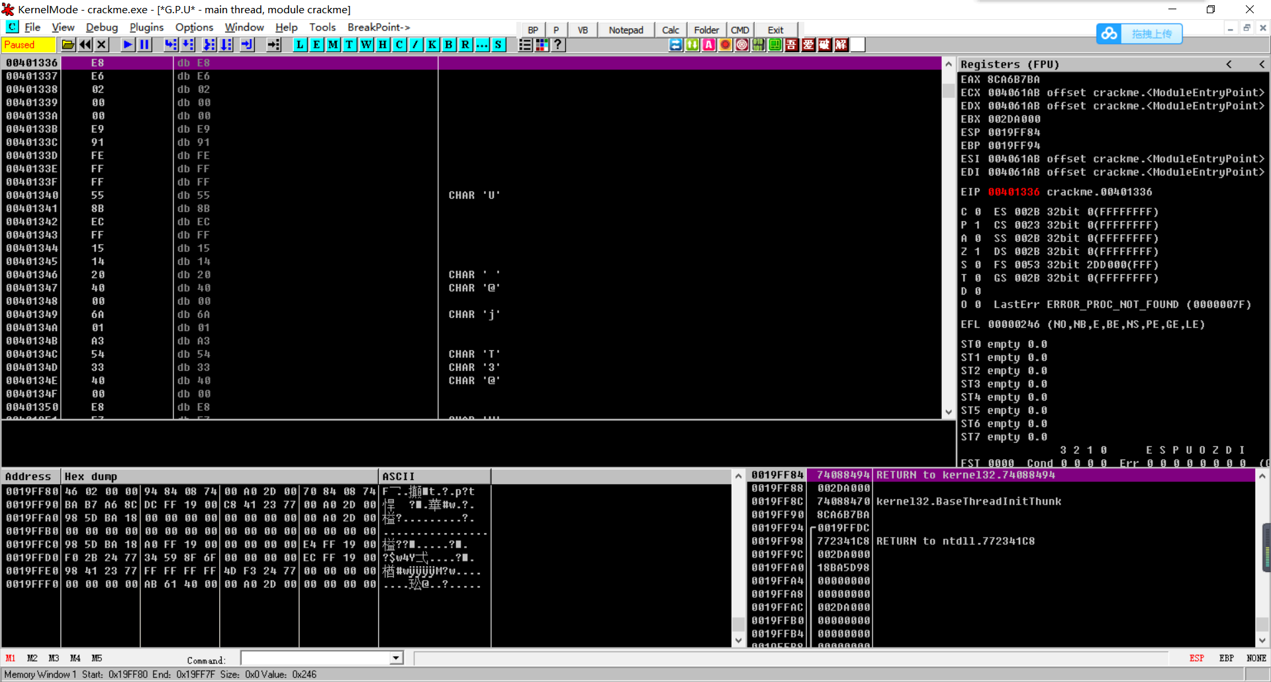Click the Trace into toolbar icon
1271x682 pixels.
tap(209, 44)
